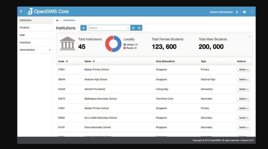Open the Students sidebar section

coord(24,28)
